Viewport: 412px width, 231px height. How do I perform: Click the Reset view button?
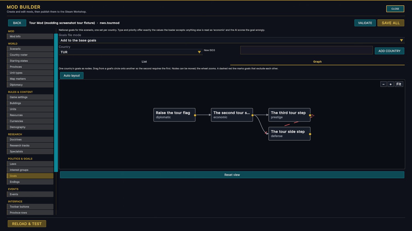[232, 175]
